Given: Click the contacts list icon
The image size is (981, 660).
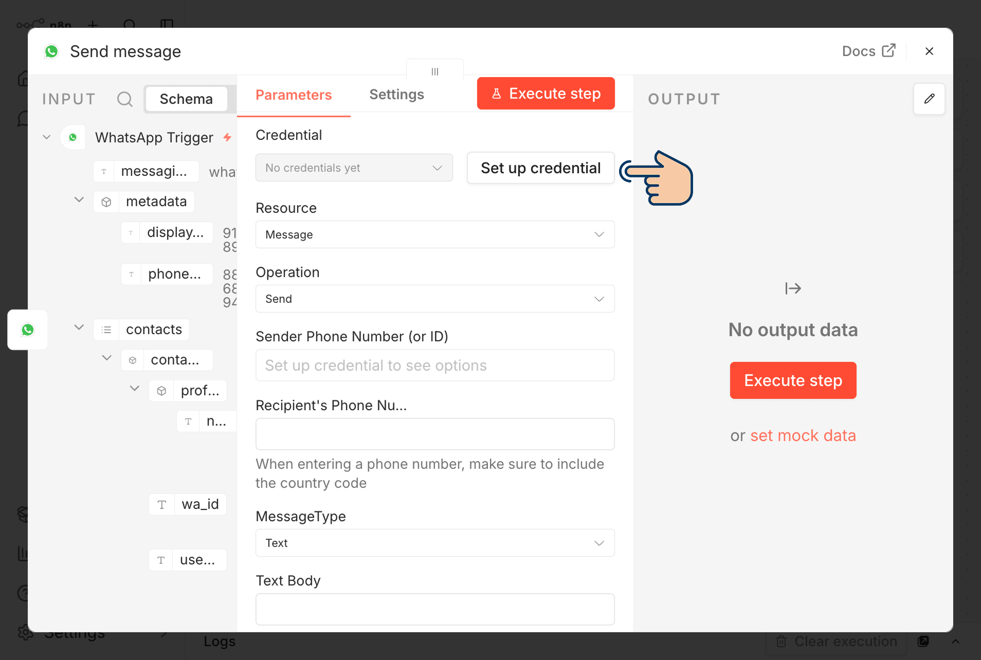Looking at the screenshot, I should point(106,329).
